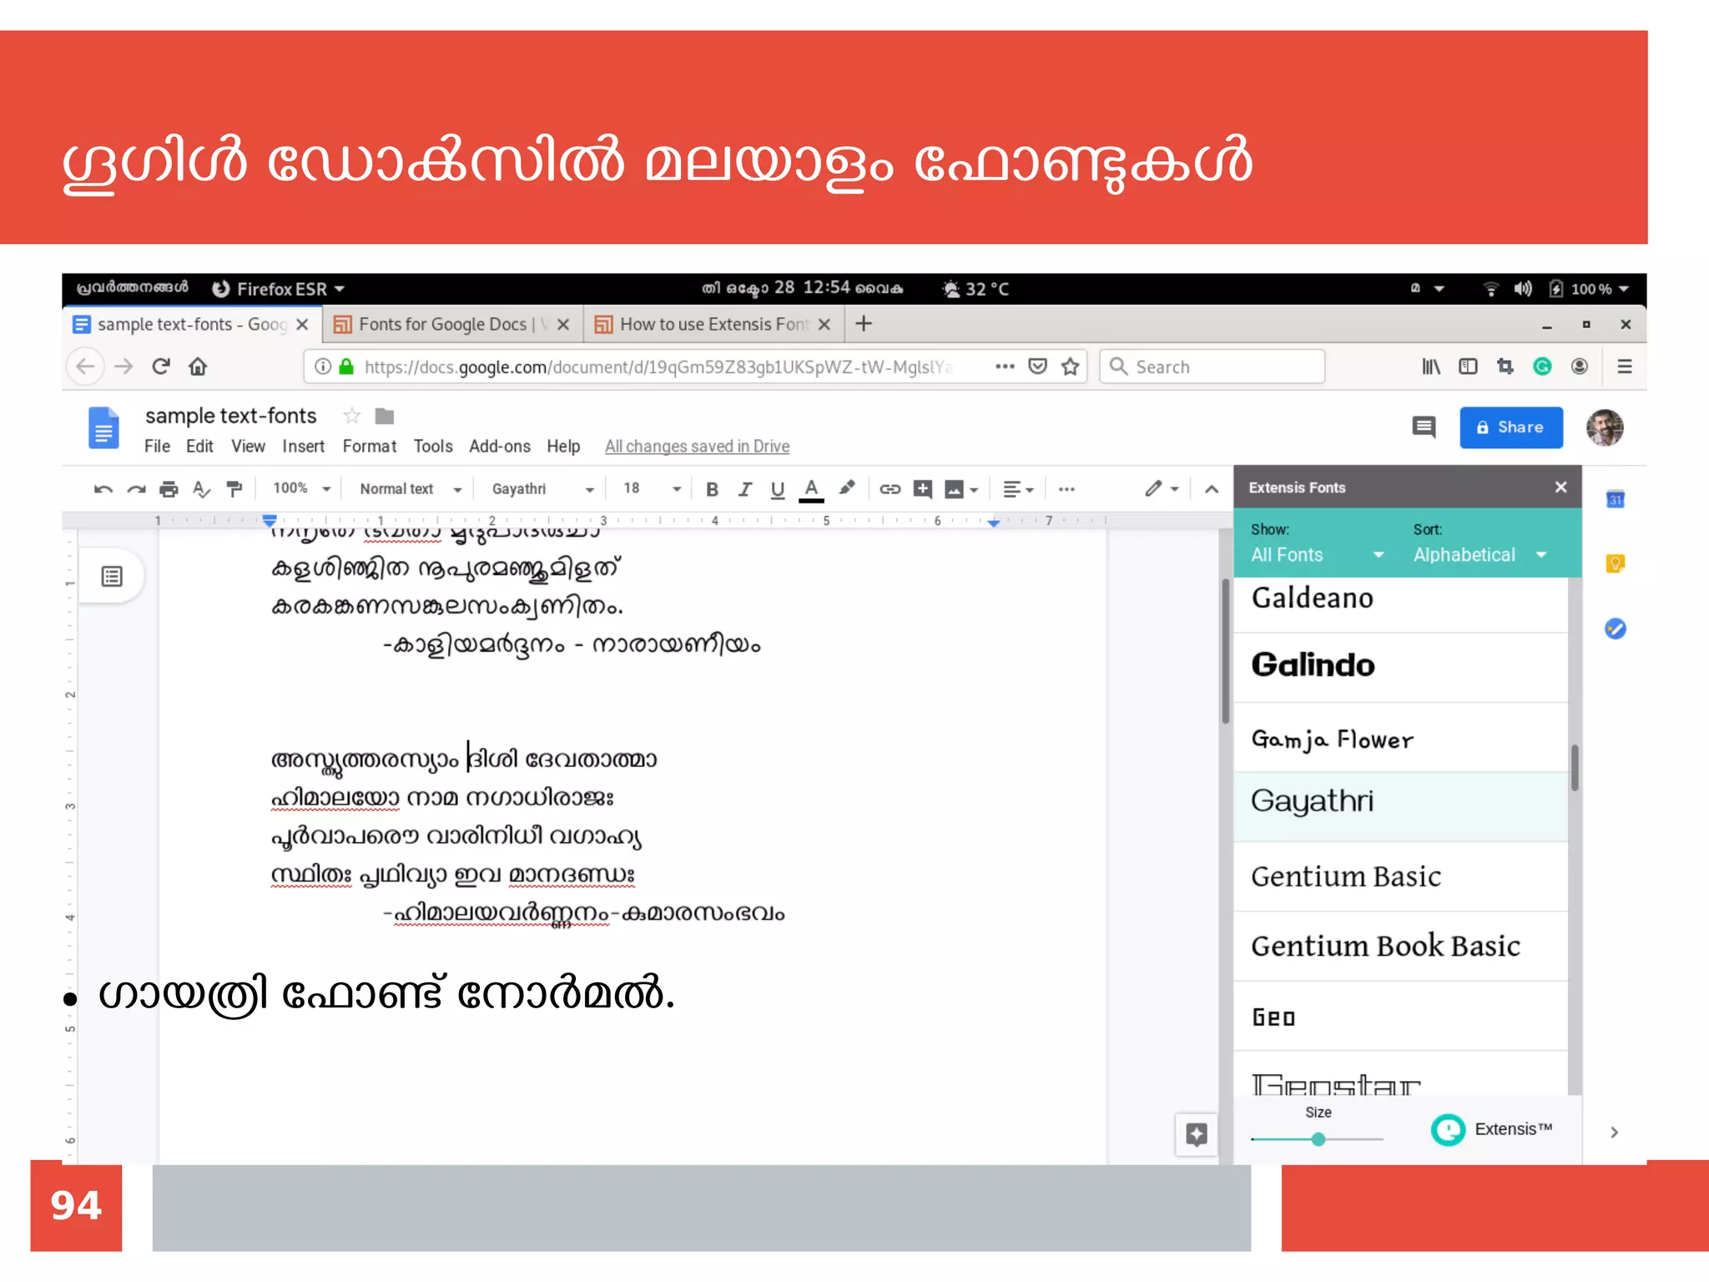Switch to Fonts for Google Docs tab

point(442,325)
